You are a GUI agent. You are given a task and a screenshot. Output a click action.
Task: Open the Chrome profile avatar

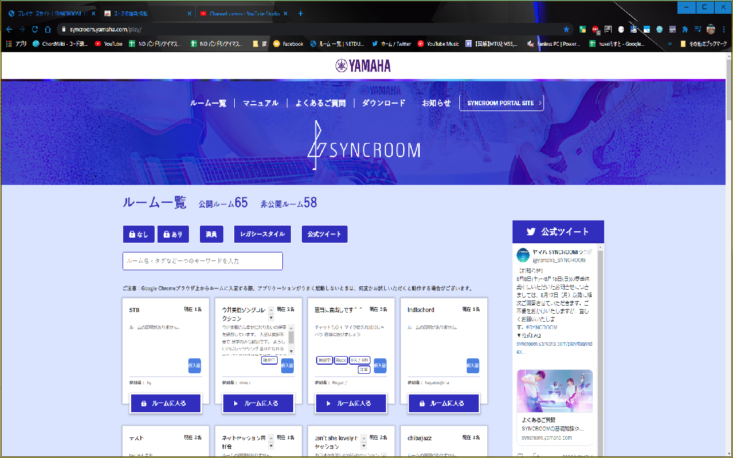[x=711, y=29]
